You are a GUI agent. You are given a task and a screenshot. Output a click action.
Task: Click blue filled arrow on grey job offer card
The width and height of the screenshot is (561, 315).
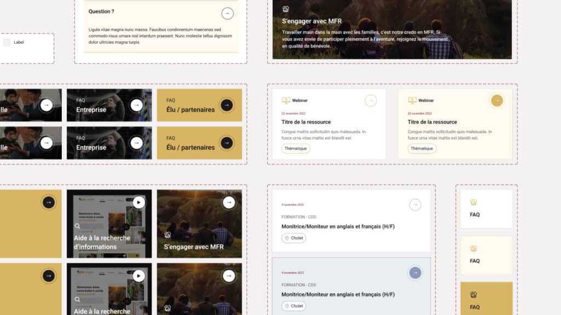click(x=415, y=273)
